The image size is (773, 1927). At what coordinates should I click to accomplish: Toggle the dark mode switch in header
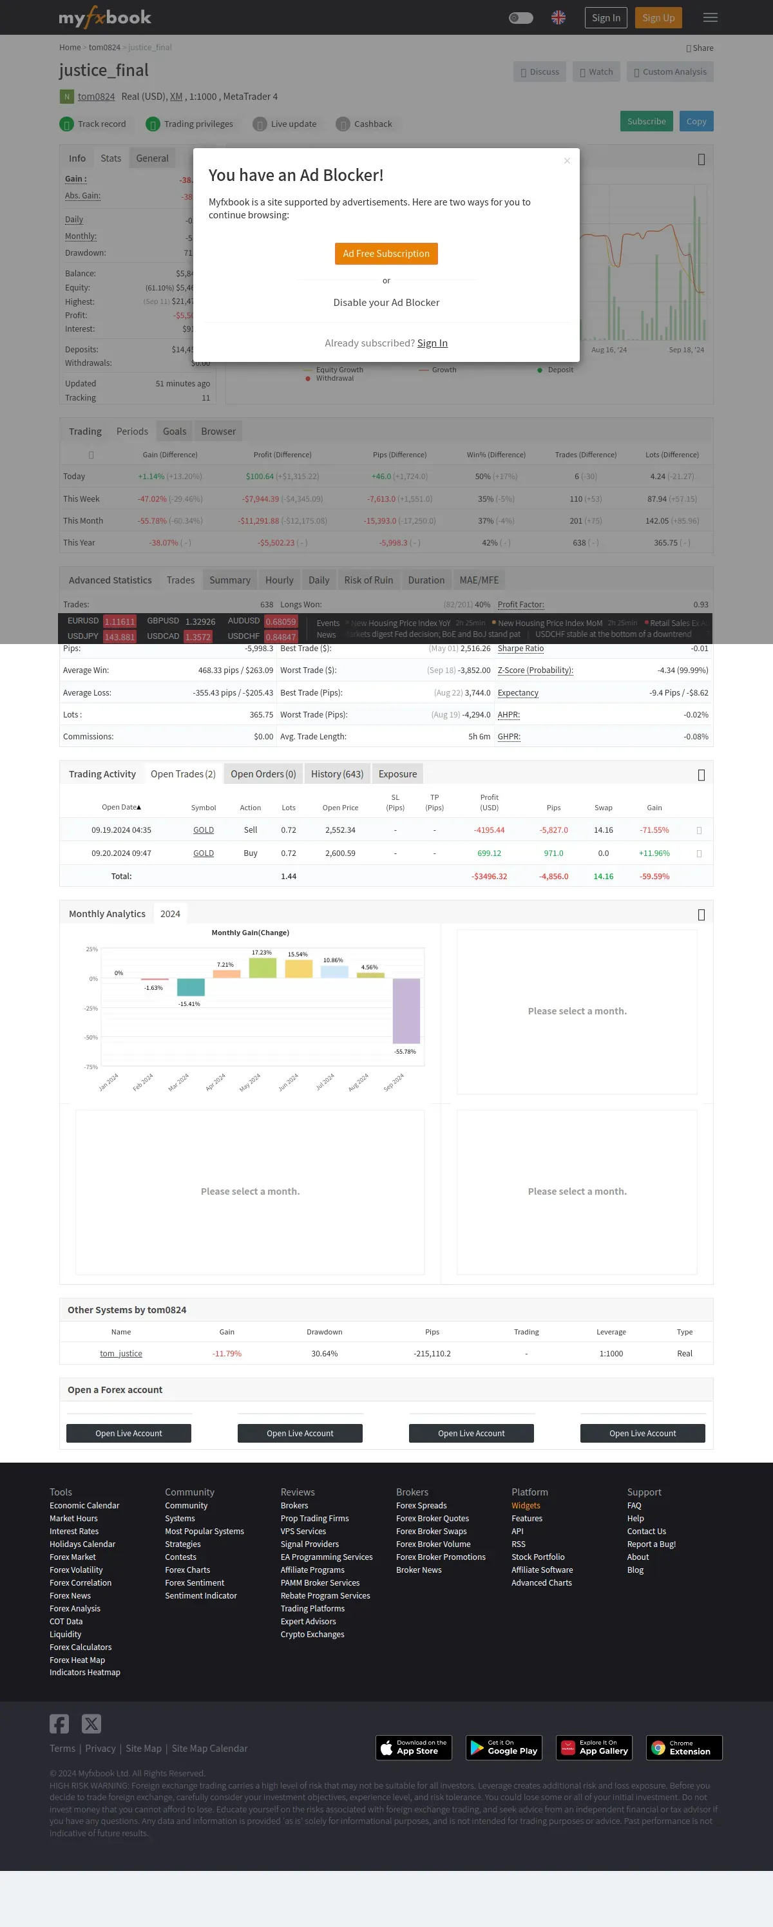[521, 18]
